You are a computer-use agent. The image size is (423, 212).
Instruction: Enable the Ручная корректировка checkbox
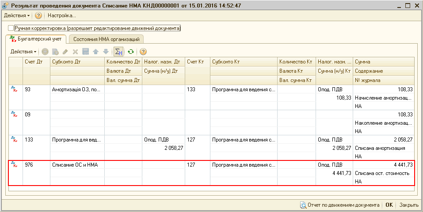(x=11, y=28)
